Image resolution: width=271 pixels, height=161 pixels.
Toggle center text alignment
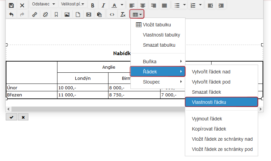click(x=143, y=5)
